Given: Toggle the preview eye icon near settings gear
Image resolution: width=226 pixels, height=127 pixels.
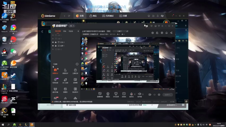Looking at the screenshot, I should click(155, 95).
